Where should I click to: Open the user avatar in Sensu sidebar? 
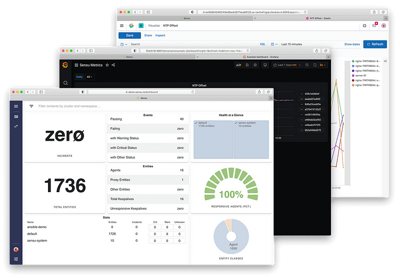tap(16, 250)
